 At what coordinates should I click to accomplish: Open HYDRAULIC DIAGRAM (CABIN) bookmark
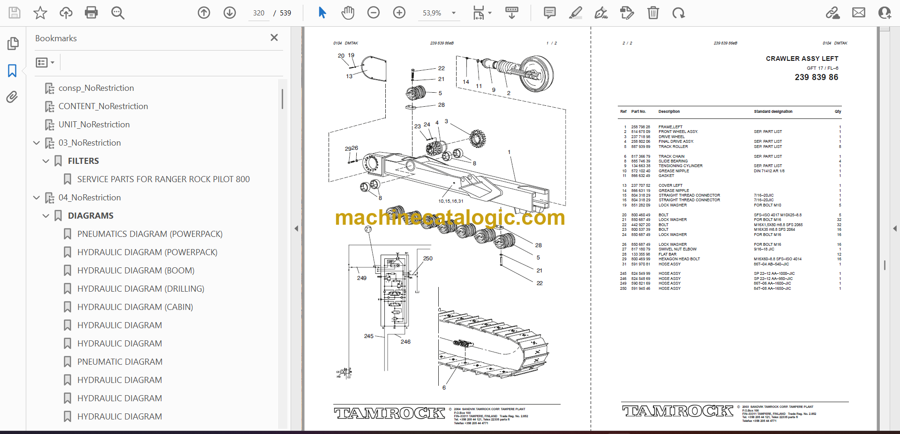tap(135, 307)
